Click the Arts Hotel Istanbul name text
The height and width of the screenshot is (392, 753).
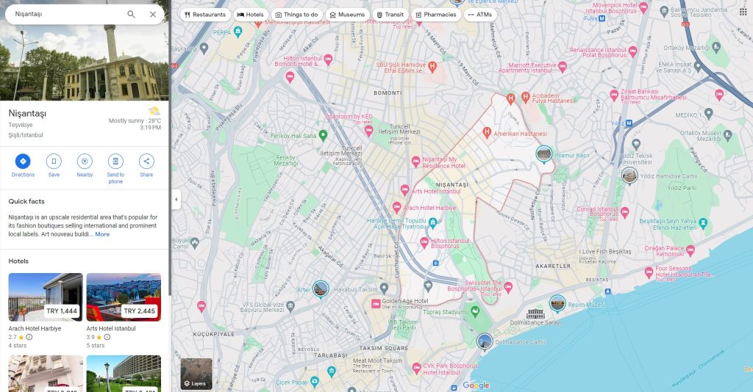[111, 329]
